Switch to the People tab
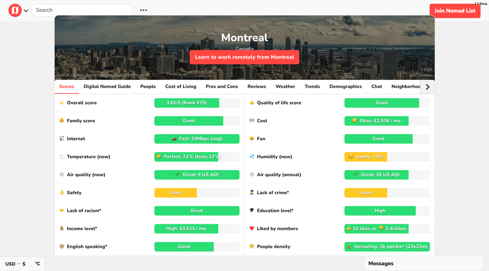 (x=148, y=87)
